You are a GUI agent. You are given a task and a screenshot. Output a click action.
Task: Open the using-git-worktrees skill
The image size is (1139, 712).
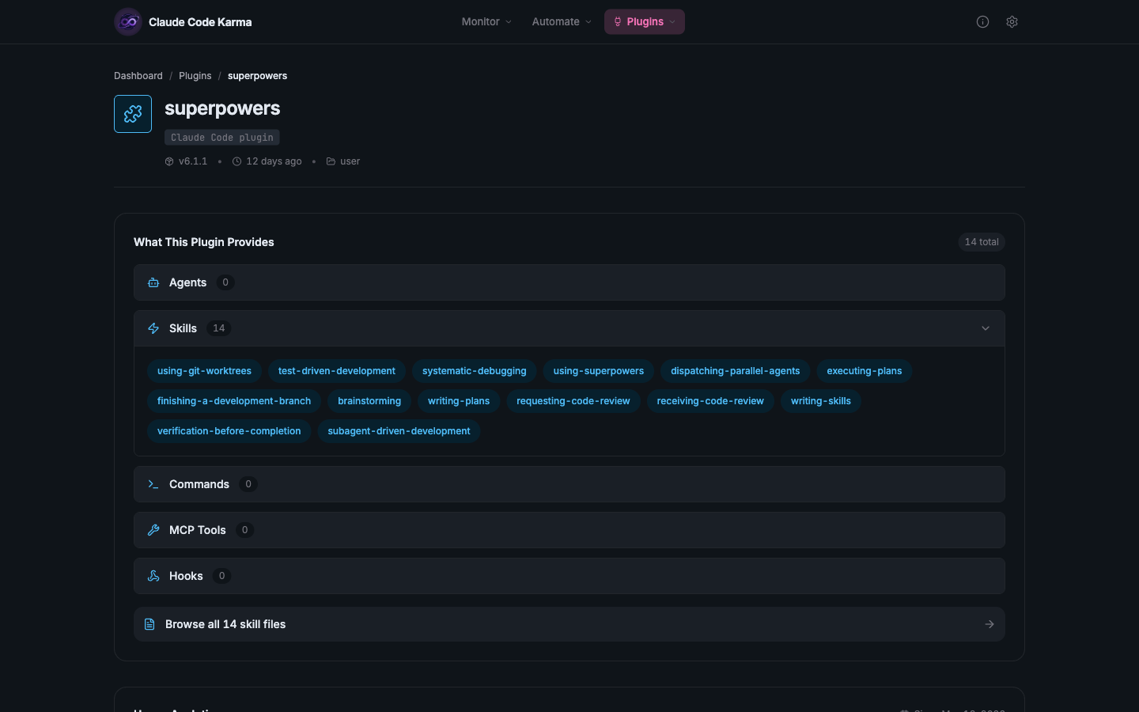click(204, 371)
